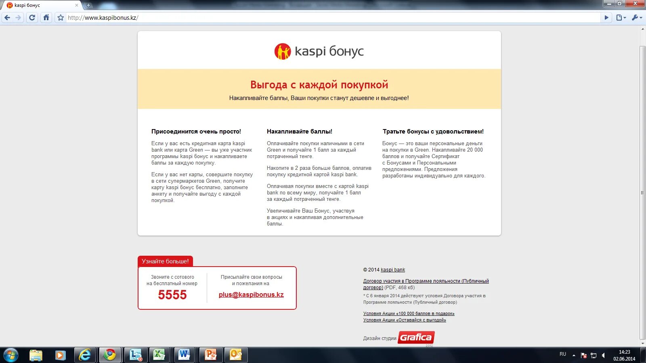
Task: Go forward with the browser forward arrow
Action: tap(18, 18)
